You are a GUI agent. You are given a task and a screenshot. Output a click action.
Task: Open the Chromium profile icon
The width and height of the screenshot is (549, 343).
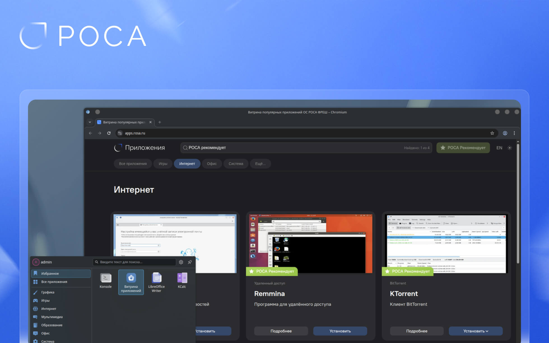click(x=505, y=133)
